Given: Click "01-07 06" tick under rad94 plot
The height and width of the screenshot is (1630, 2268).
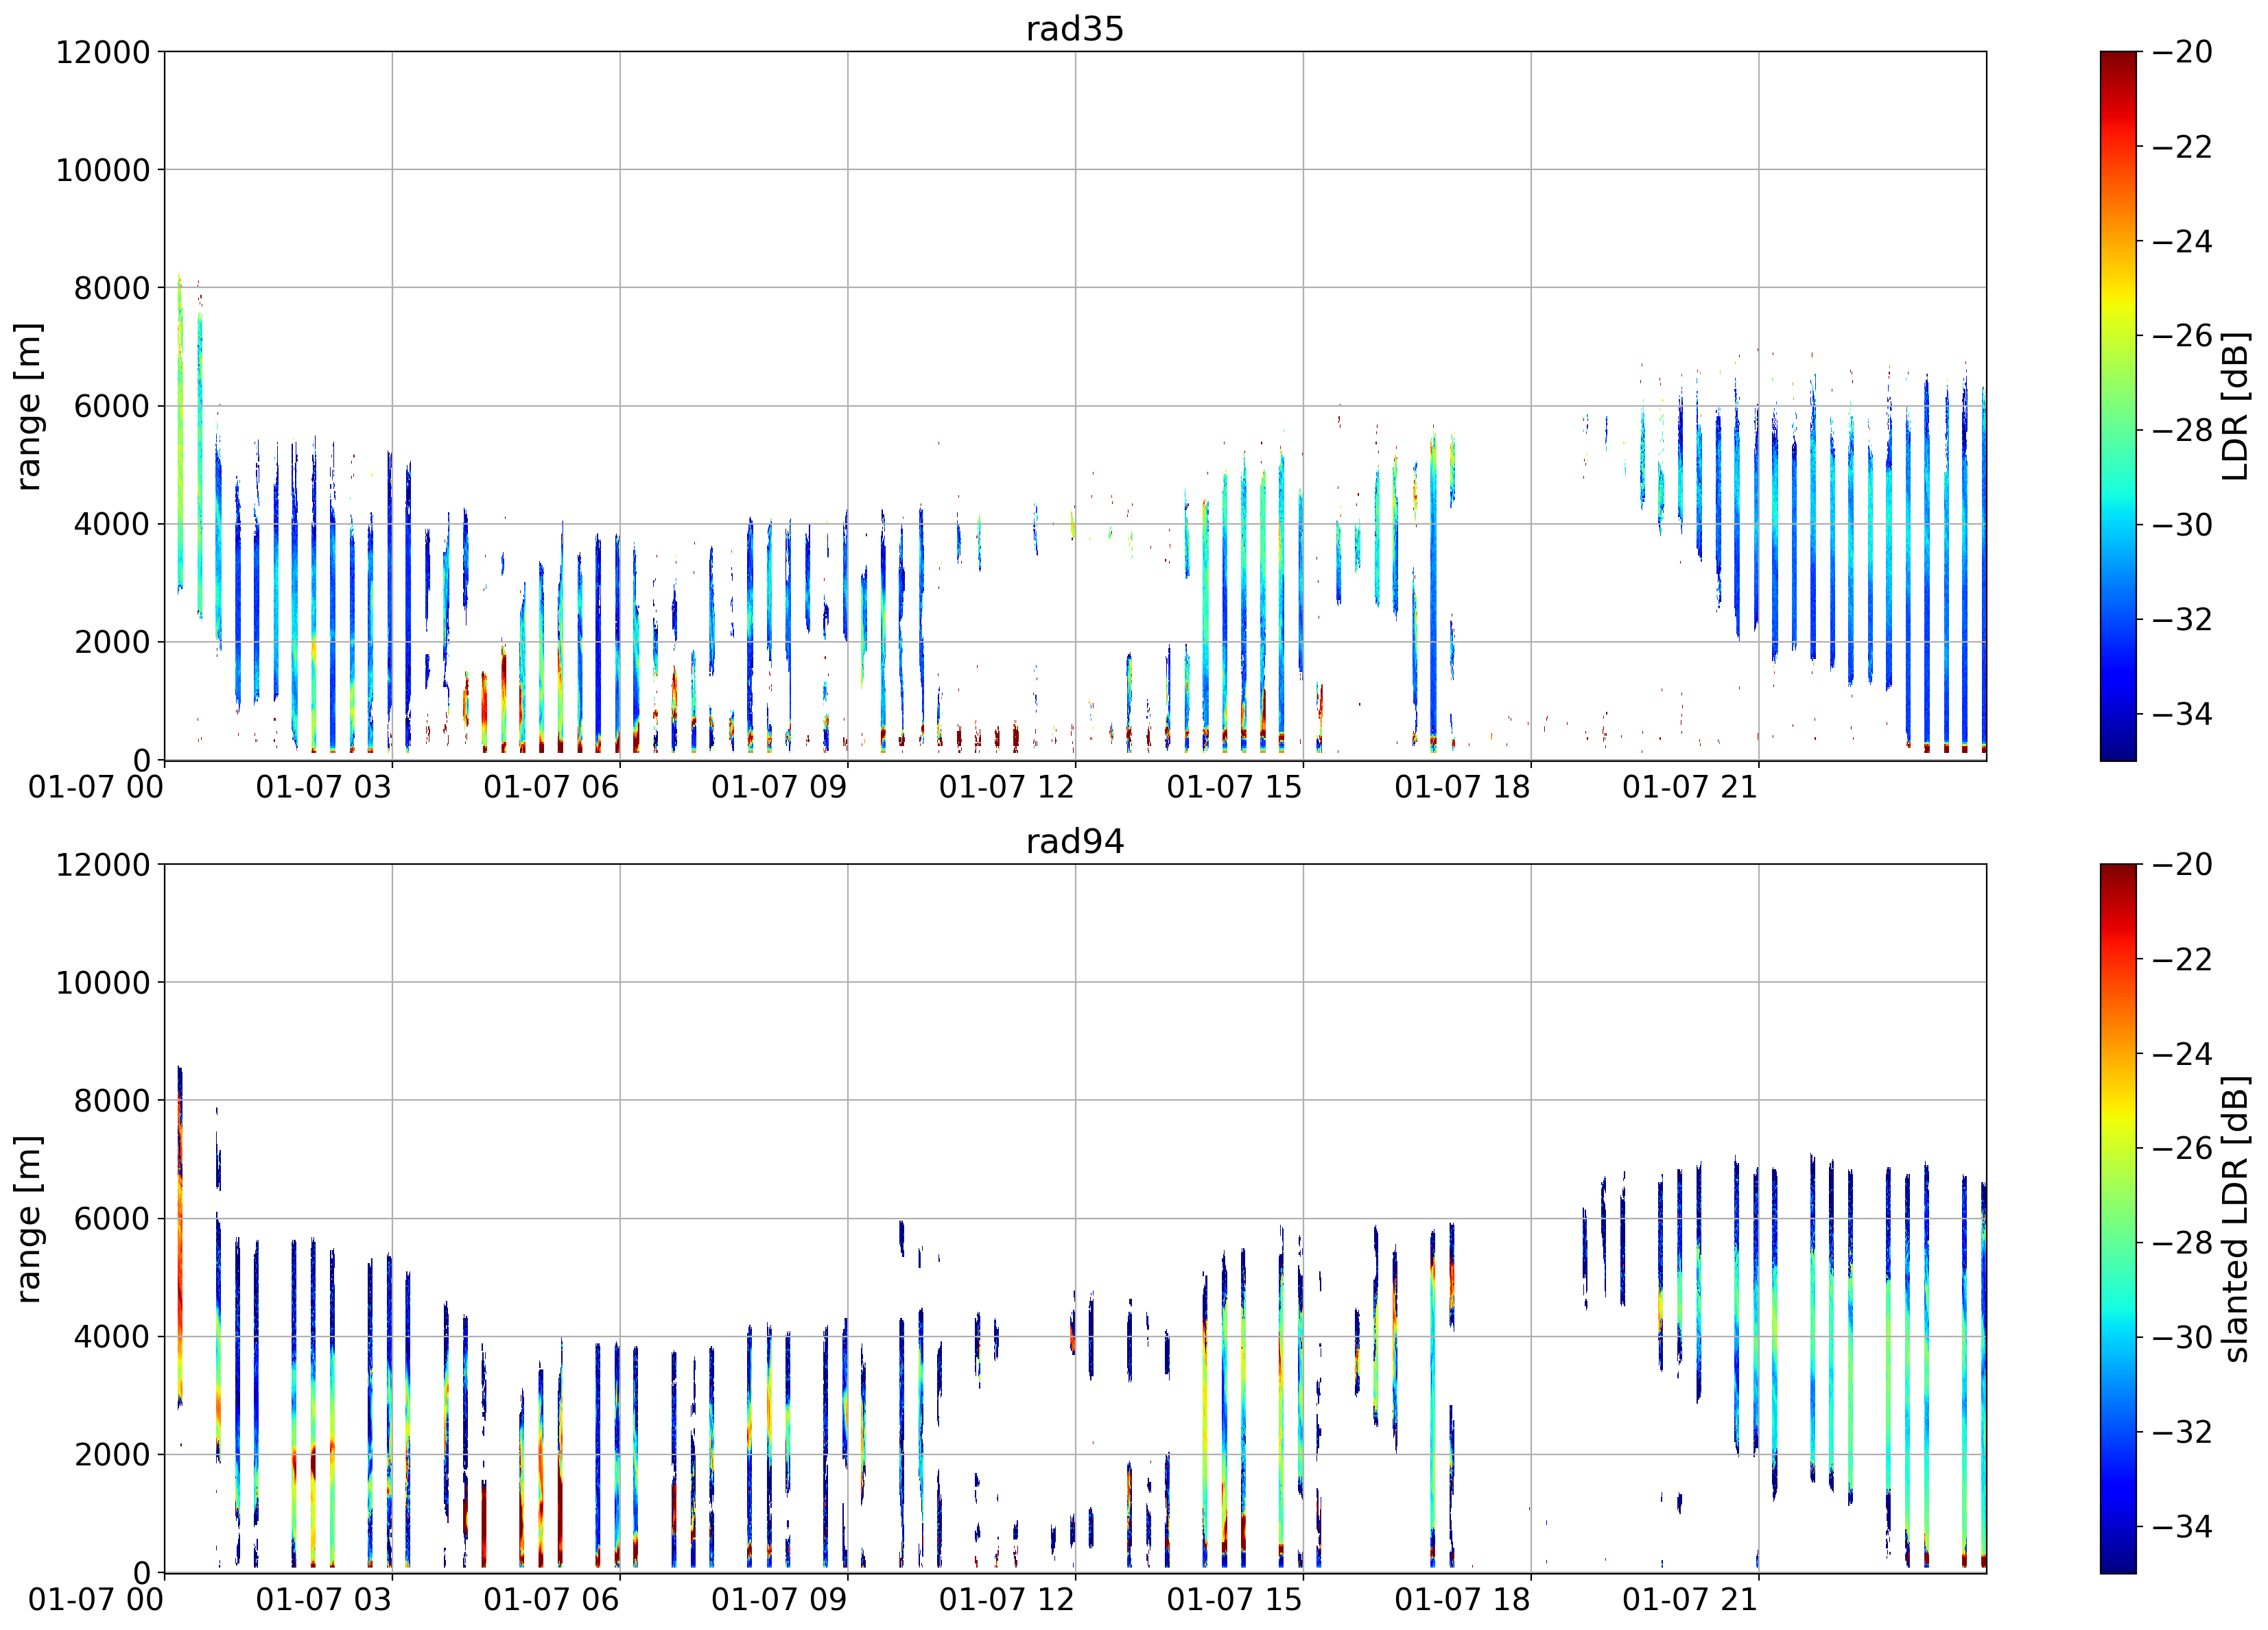Looking at the screenshot, I should point(552,1599).
